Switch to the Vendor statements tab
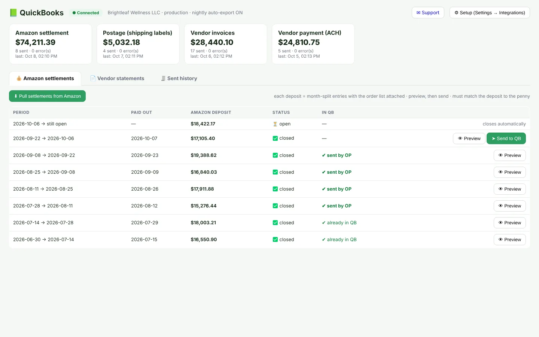The height and width of the screenshot is (337, 539). 117,78
